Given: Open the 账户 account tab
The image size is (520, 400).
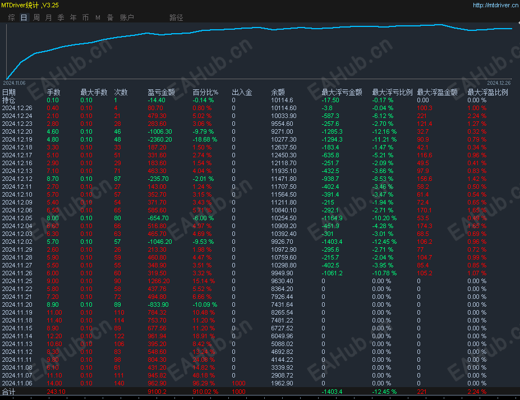Looking at the screenshot, I should pyautogui.click(x=127, y=17).
